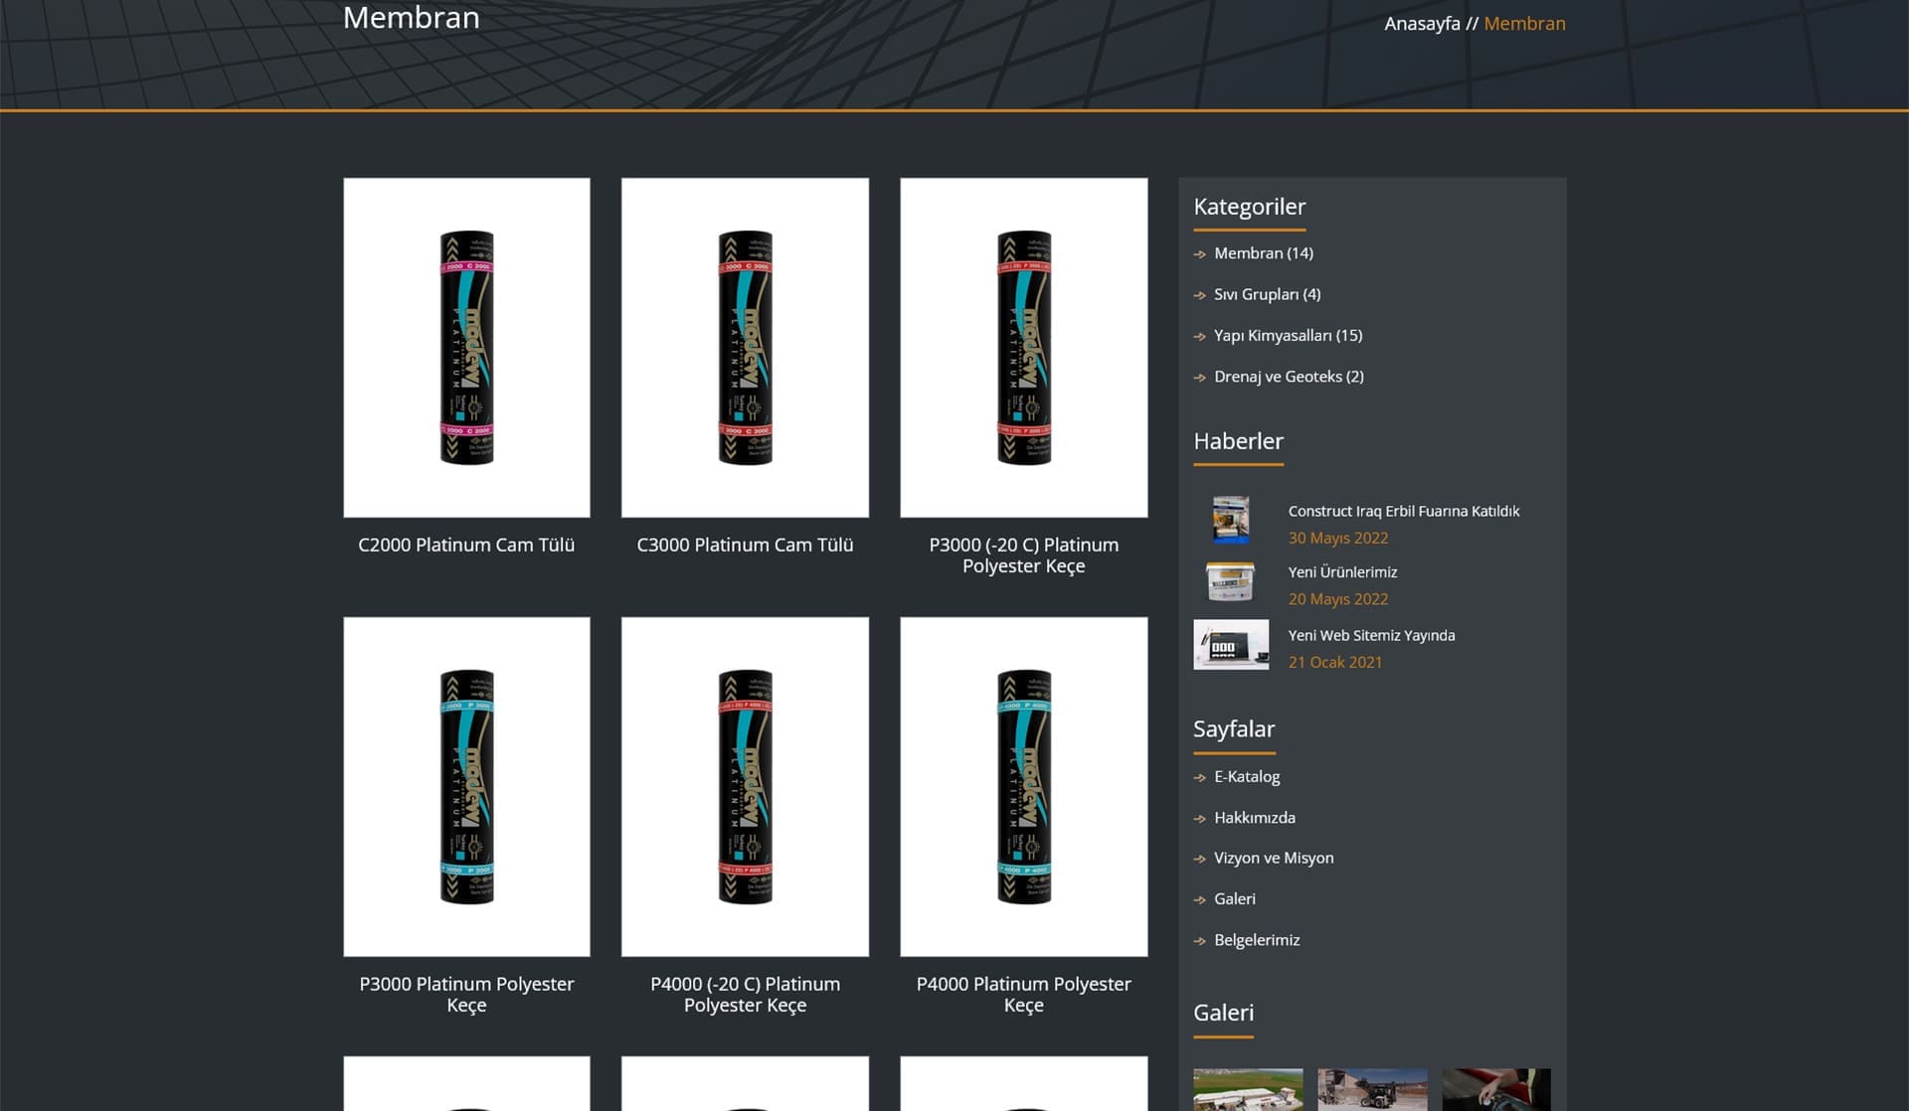Open the first gallery photo of the factory site
Image resolution: width=1909 pixels, height=1111 pixels.
(1248, 1089)
